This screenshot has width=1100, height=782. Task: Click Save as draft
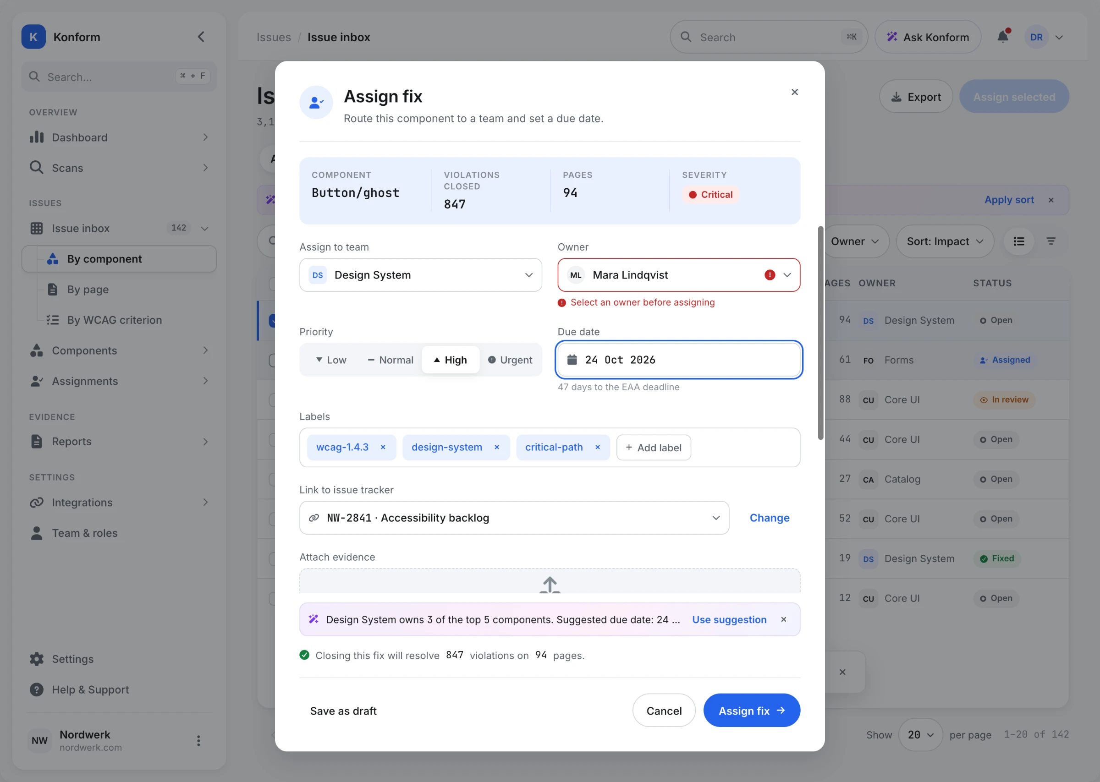point(343,711)
